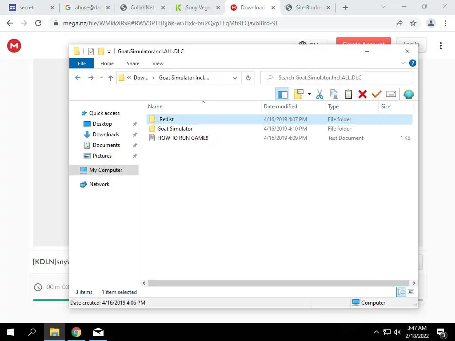Open the File ribbon tab
Screen dimensions: 455x341
click(82, 63)
